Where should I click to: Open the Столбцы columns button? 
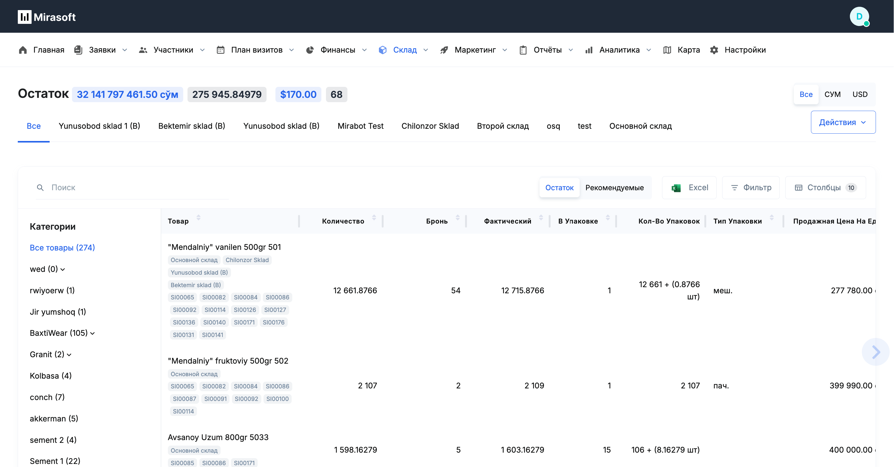(825, 187)
